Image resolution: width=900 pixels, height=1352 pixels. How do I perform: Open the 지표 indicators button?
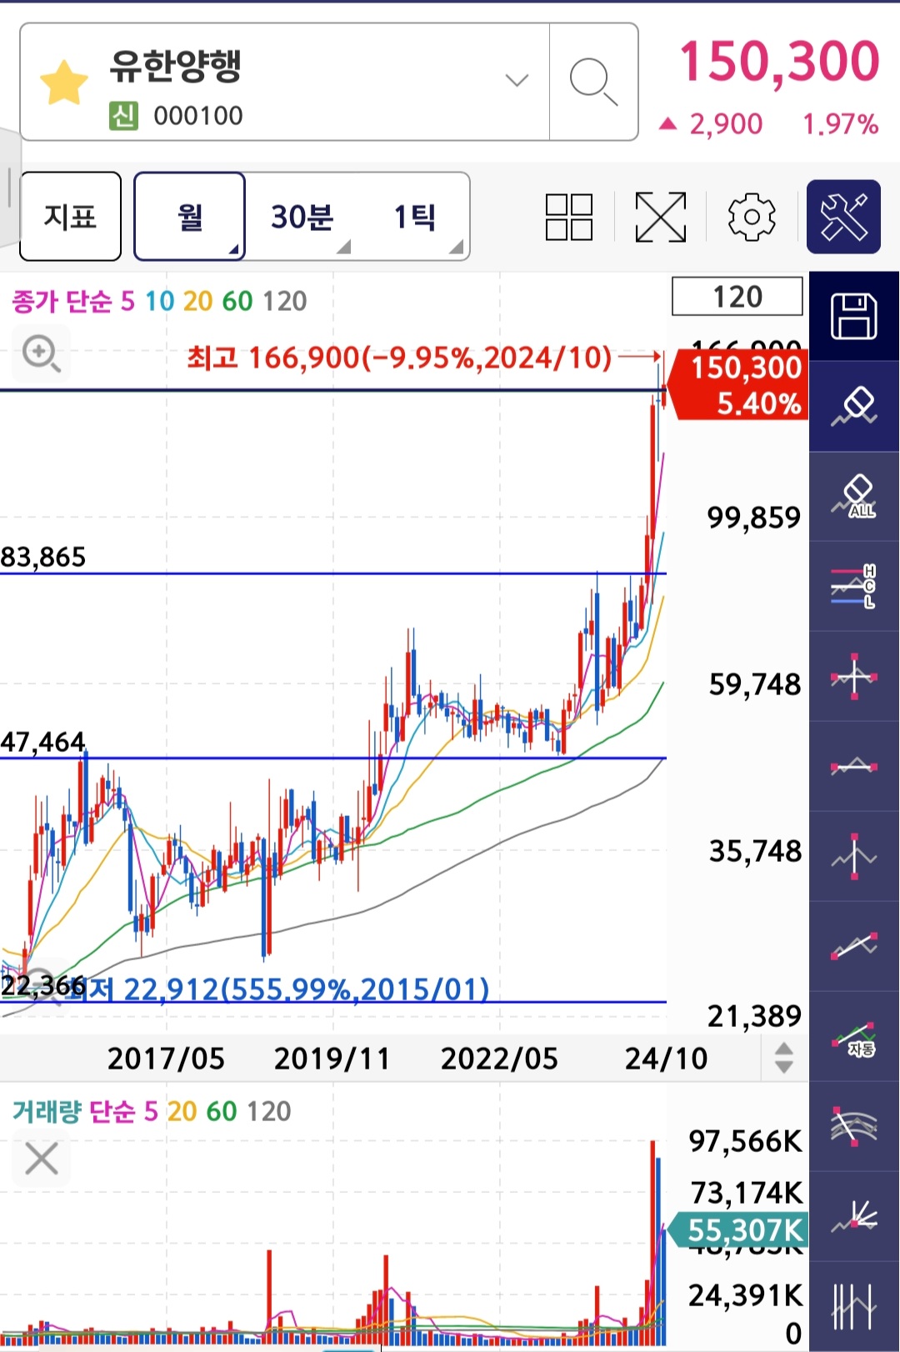70,217
